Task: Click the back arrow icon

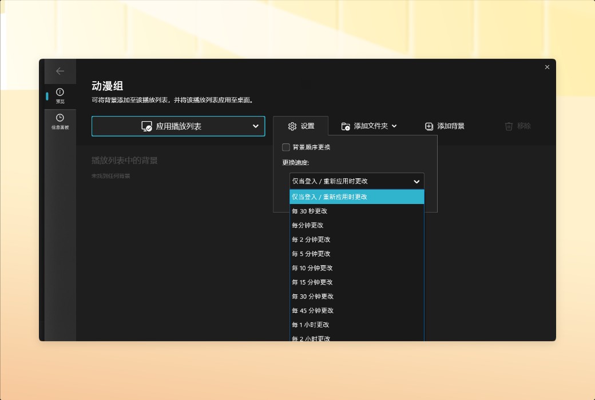Action: coord(61,71)
